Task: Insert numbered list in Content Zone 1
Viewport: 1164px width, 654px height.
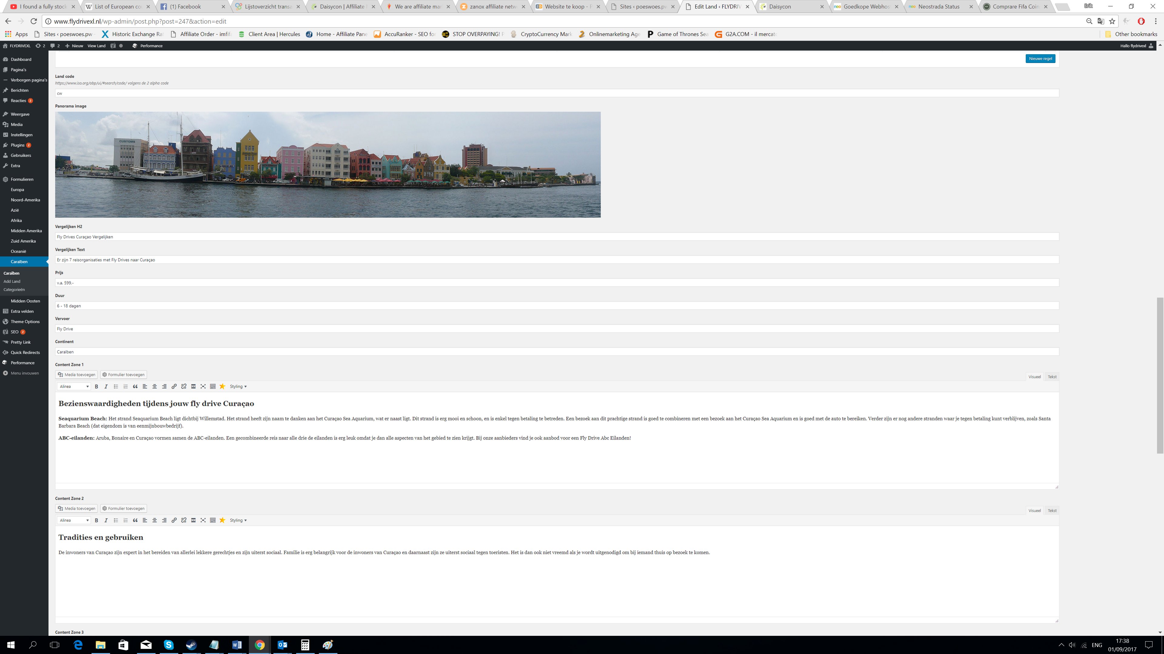Action: click(x=125, y=386)
